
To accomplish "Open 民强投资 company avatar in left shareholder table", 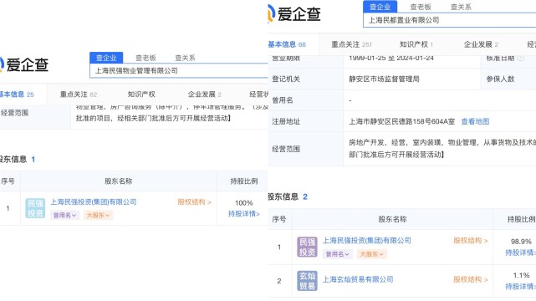I will point(35,208).
